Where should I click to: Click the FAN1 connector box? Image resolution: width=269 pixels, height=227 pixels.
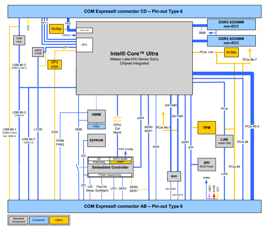tap(96, 126)
